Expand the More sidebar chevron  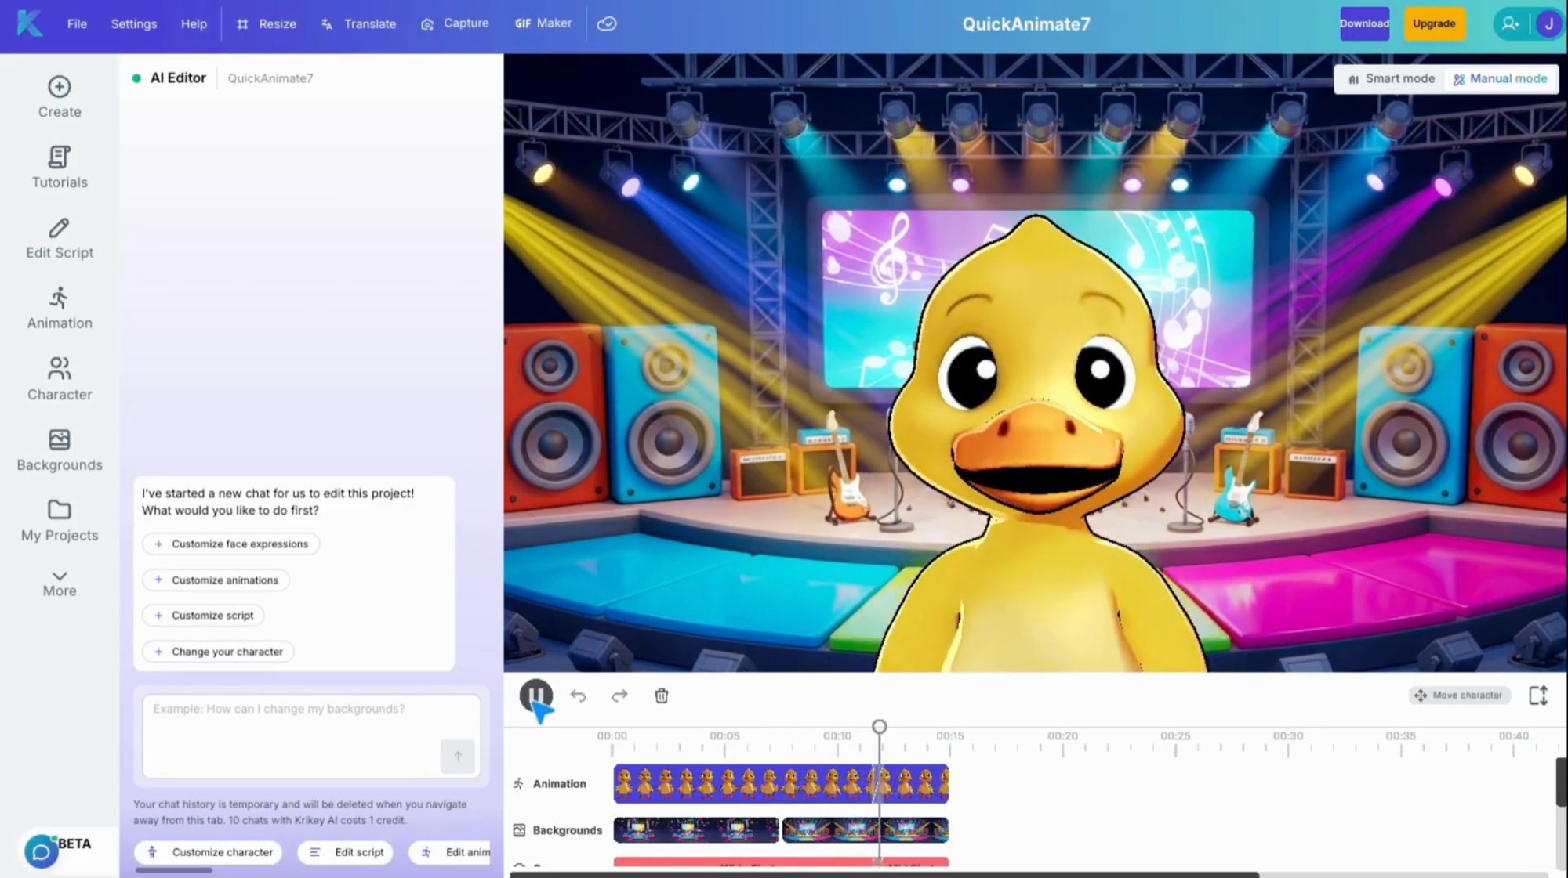coord(60,584)
